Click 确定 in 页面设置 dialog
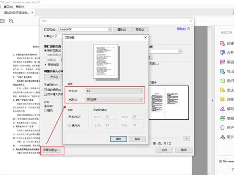Viewport: 234px width, 175px height. click(x=118, y=139)
